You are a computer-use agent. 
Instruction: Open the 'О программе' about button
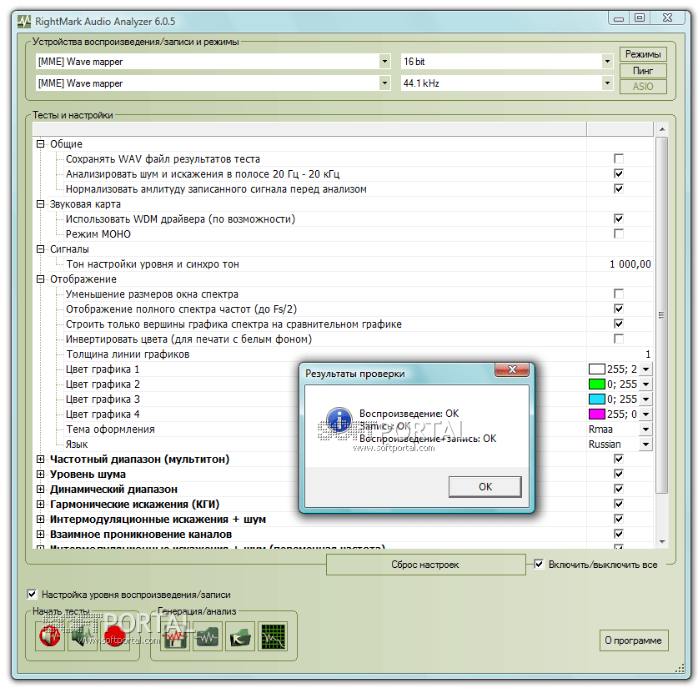tap(634, 640)
